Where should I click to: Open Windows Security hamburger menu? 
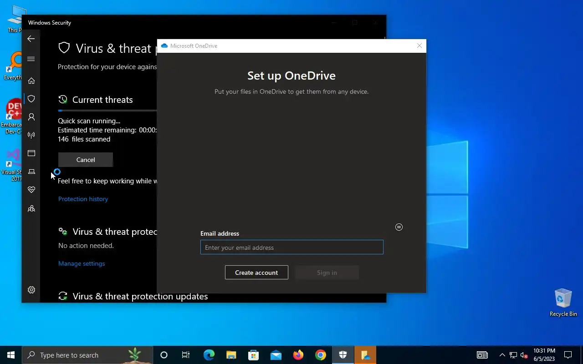click(31, 59)
